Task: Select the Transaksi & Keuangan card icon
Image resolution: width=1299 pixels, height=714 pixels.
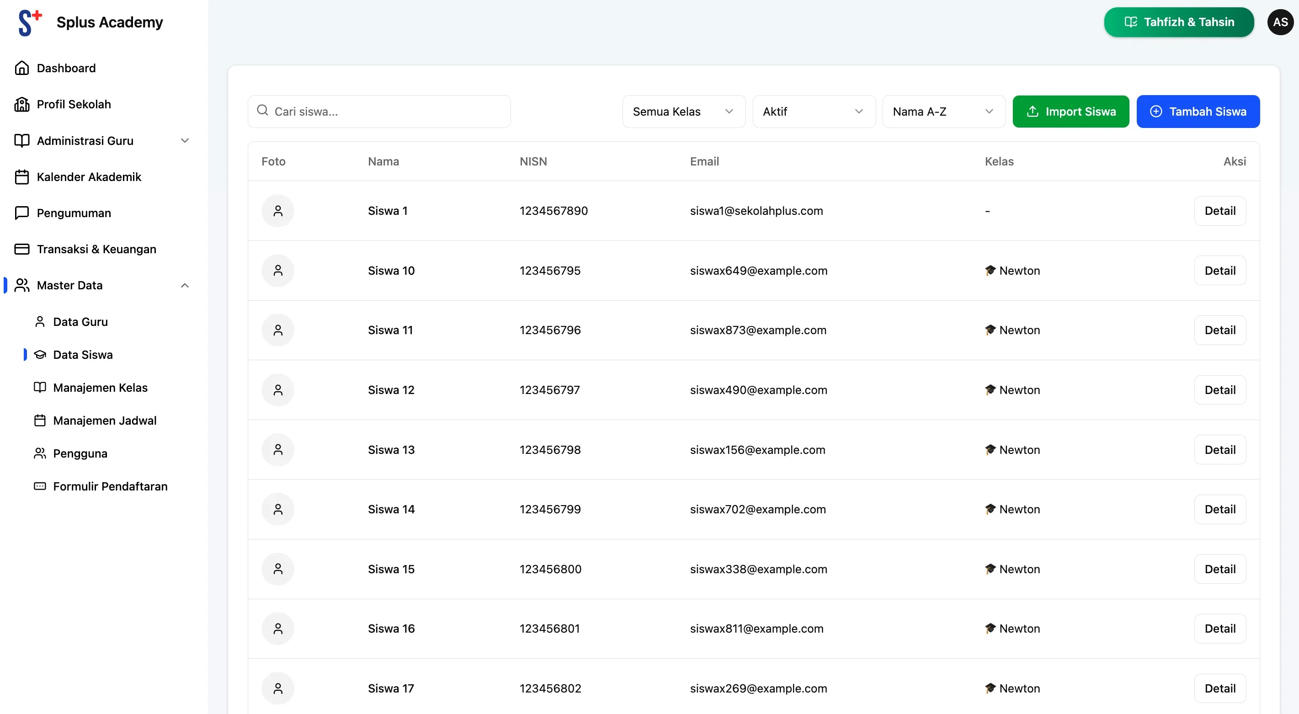Action: 21,249
